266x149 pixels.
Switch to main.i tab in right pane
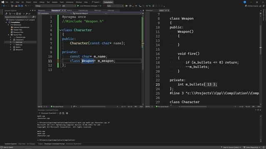tap(161, 10)
